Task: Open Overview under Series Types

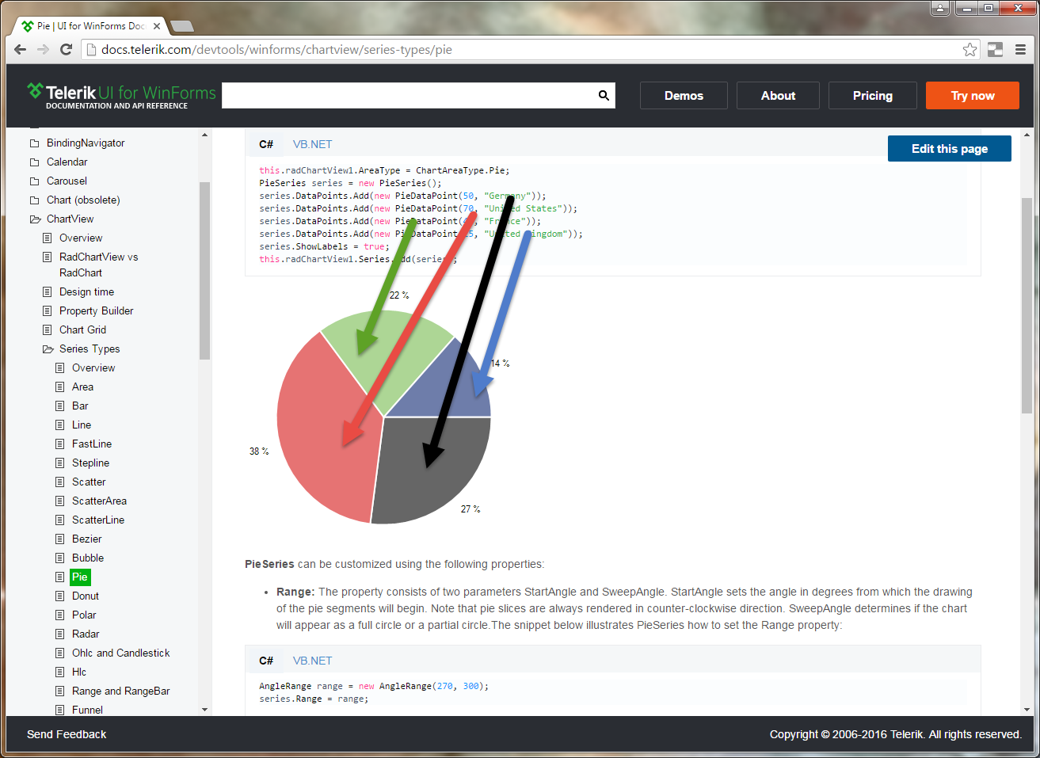Action: click(x=93, y=368)
